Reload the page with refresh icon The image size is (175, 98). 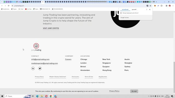pos(8,6)
